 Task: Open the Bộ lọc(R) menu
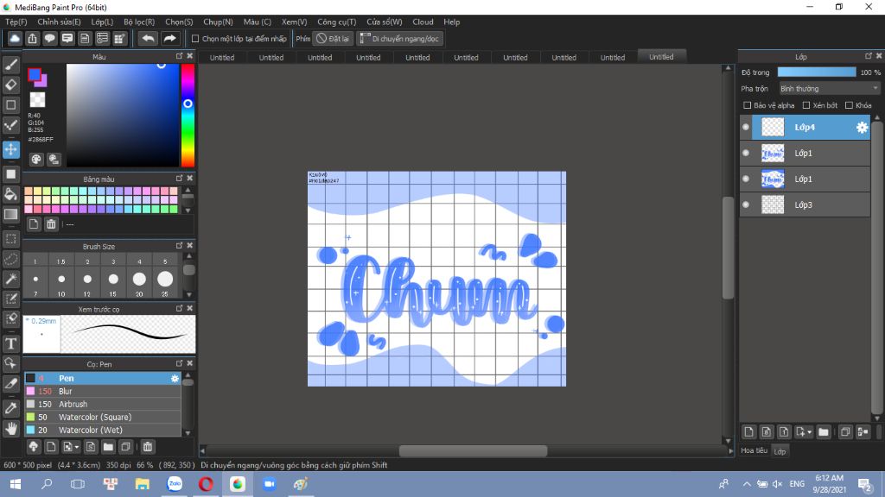139,22
